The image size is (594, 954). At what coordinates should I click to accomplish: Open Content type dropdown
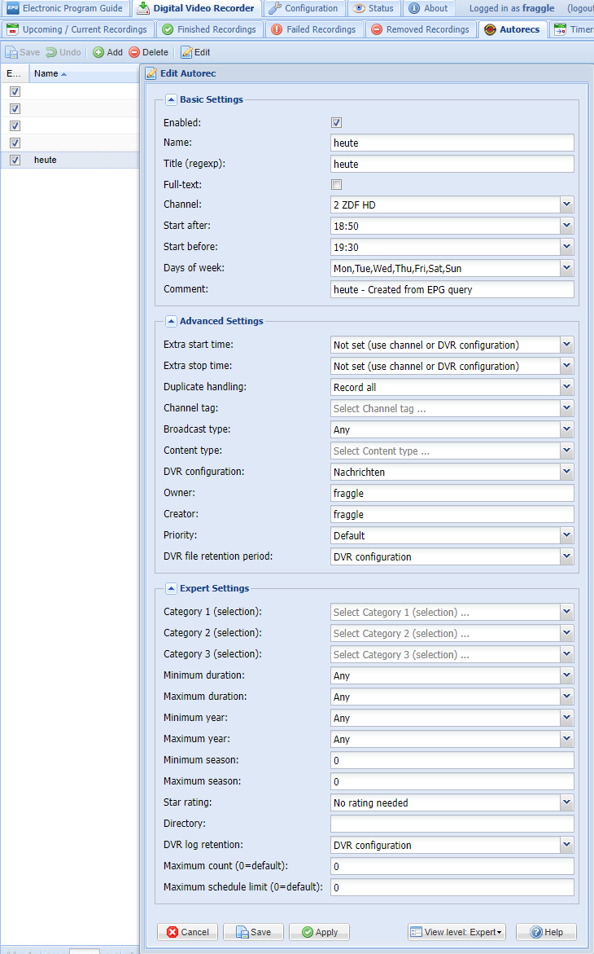[x=566, y=451]
